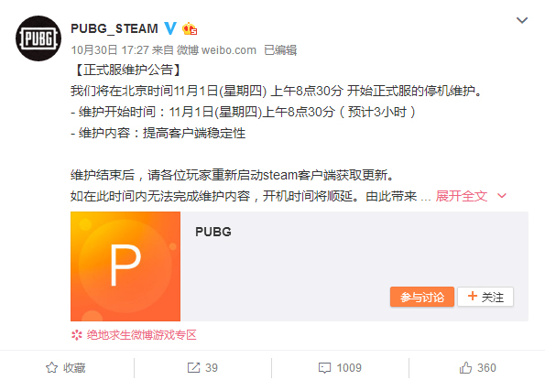Click the arrow beside 展开全文

coord(502,196)
